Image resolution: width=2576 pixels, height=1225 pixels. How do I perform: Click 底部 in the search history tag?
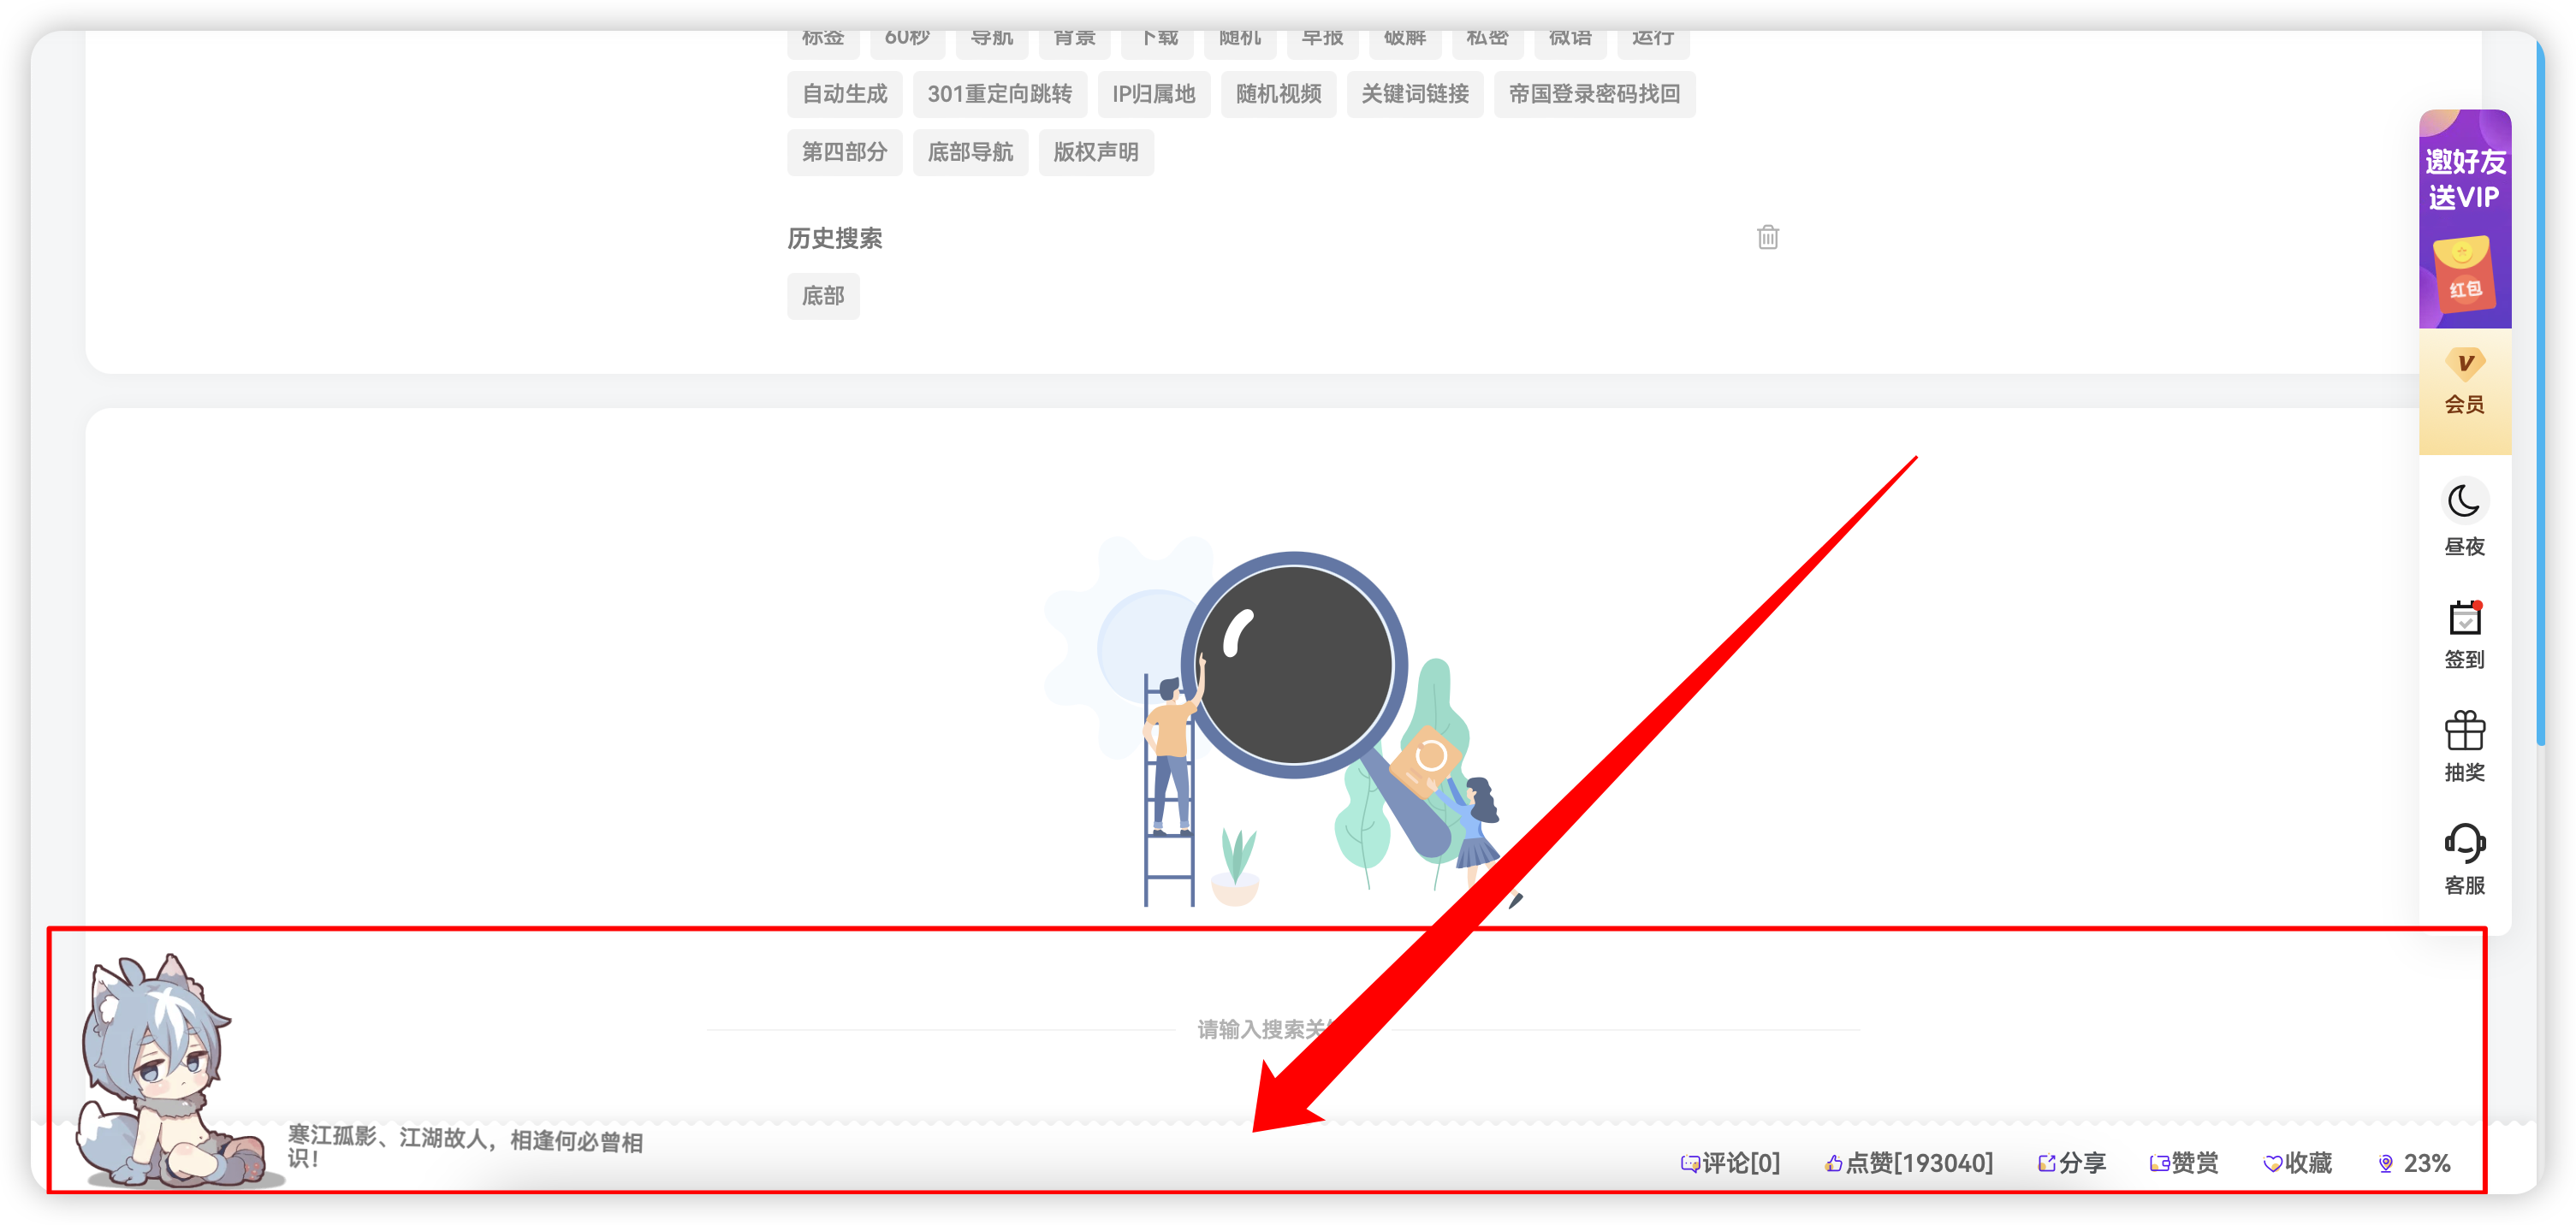pyautogui.click(x=825, y=296)
